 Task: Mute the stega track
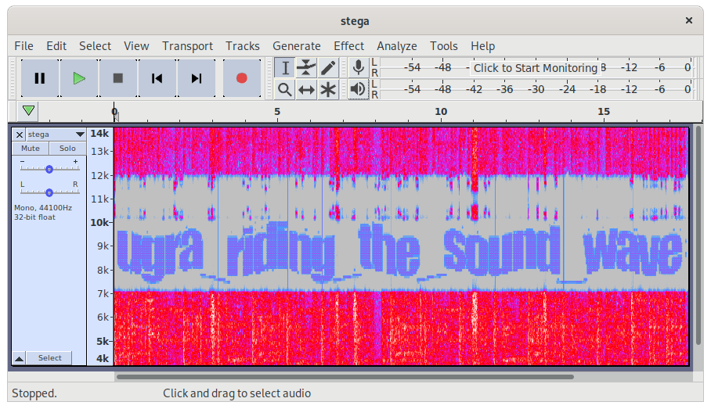(x=31, y=148)
